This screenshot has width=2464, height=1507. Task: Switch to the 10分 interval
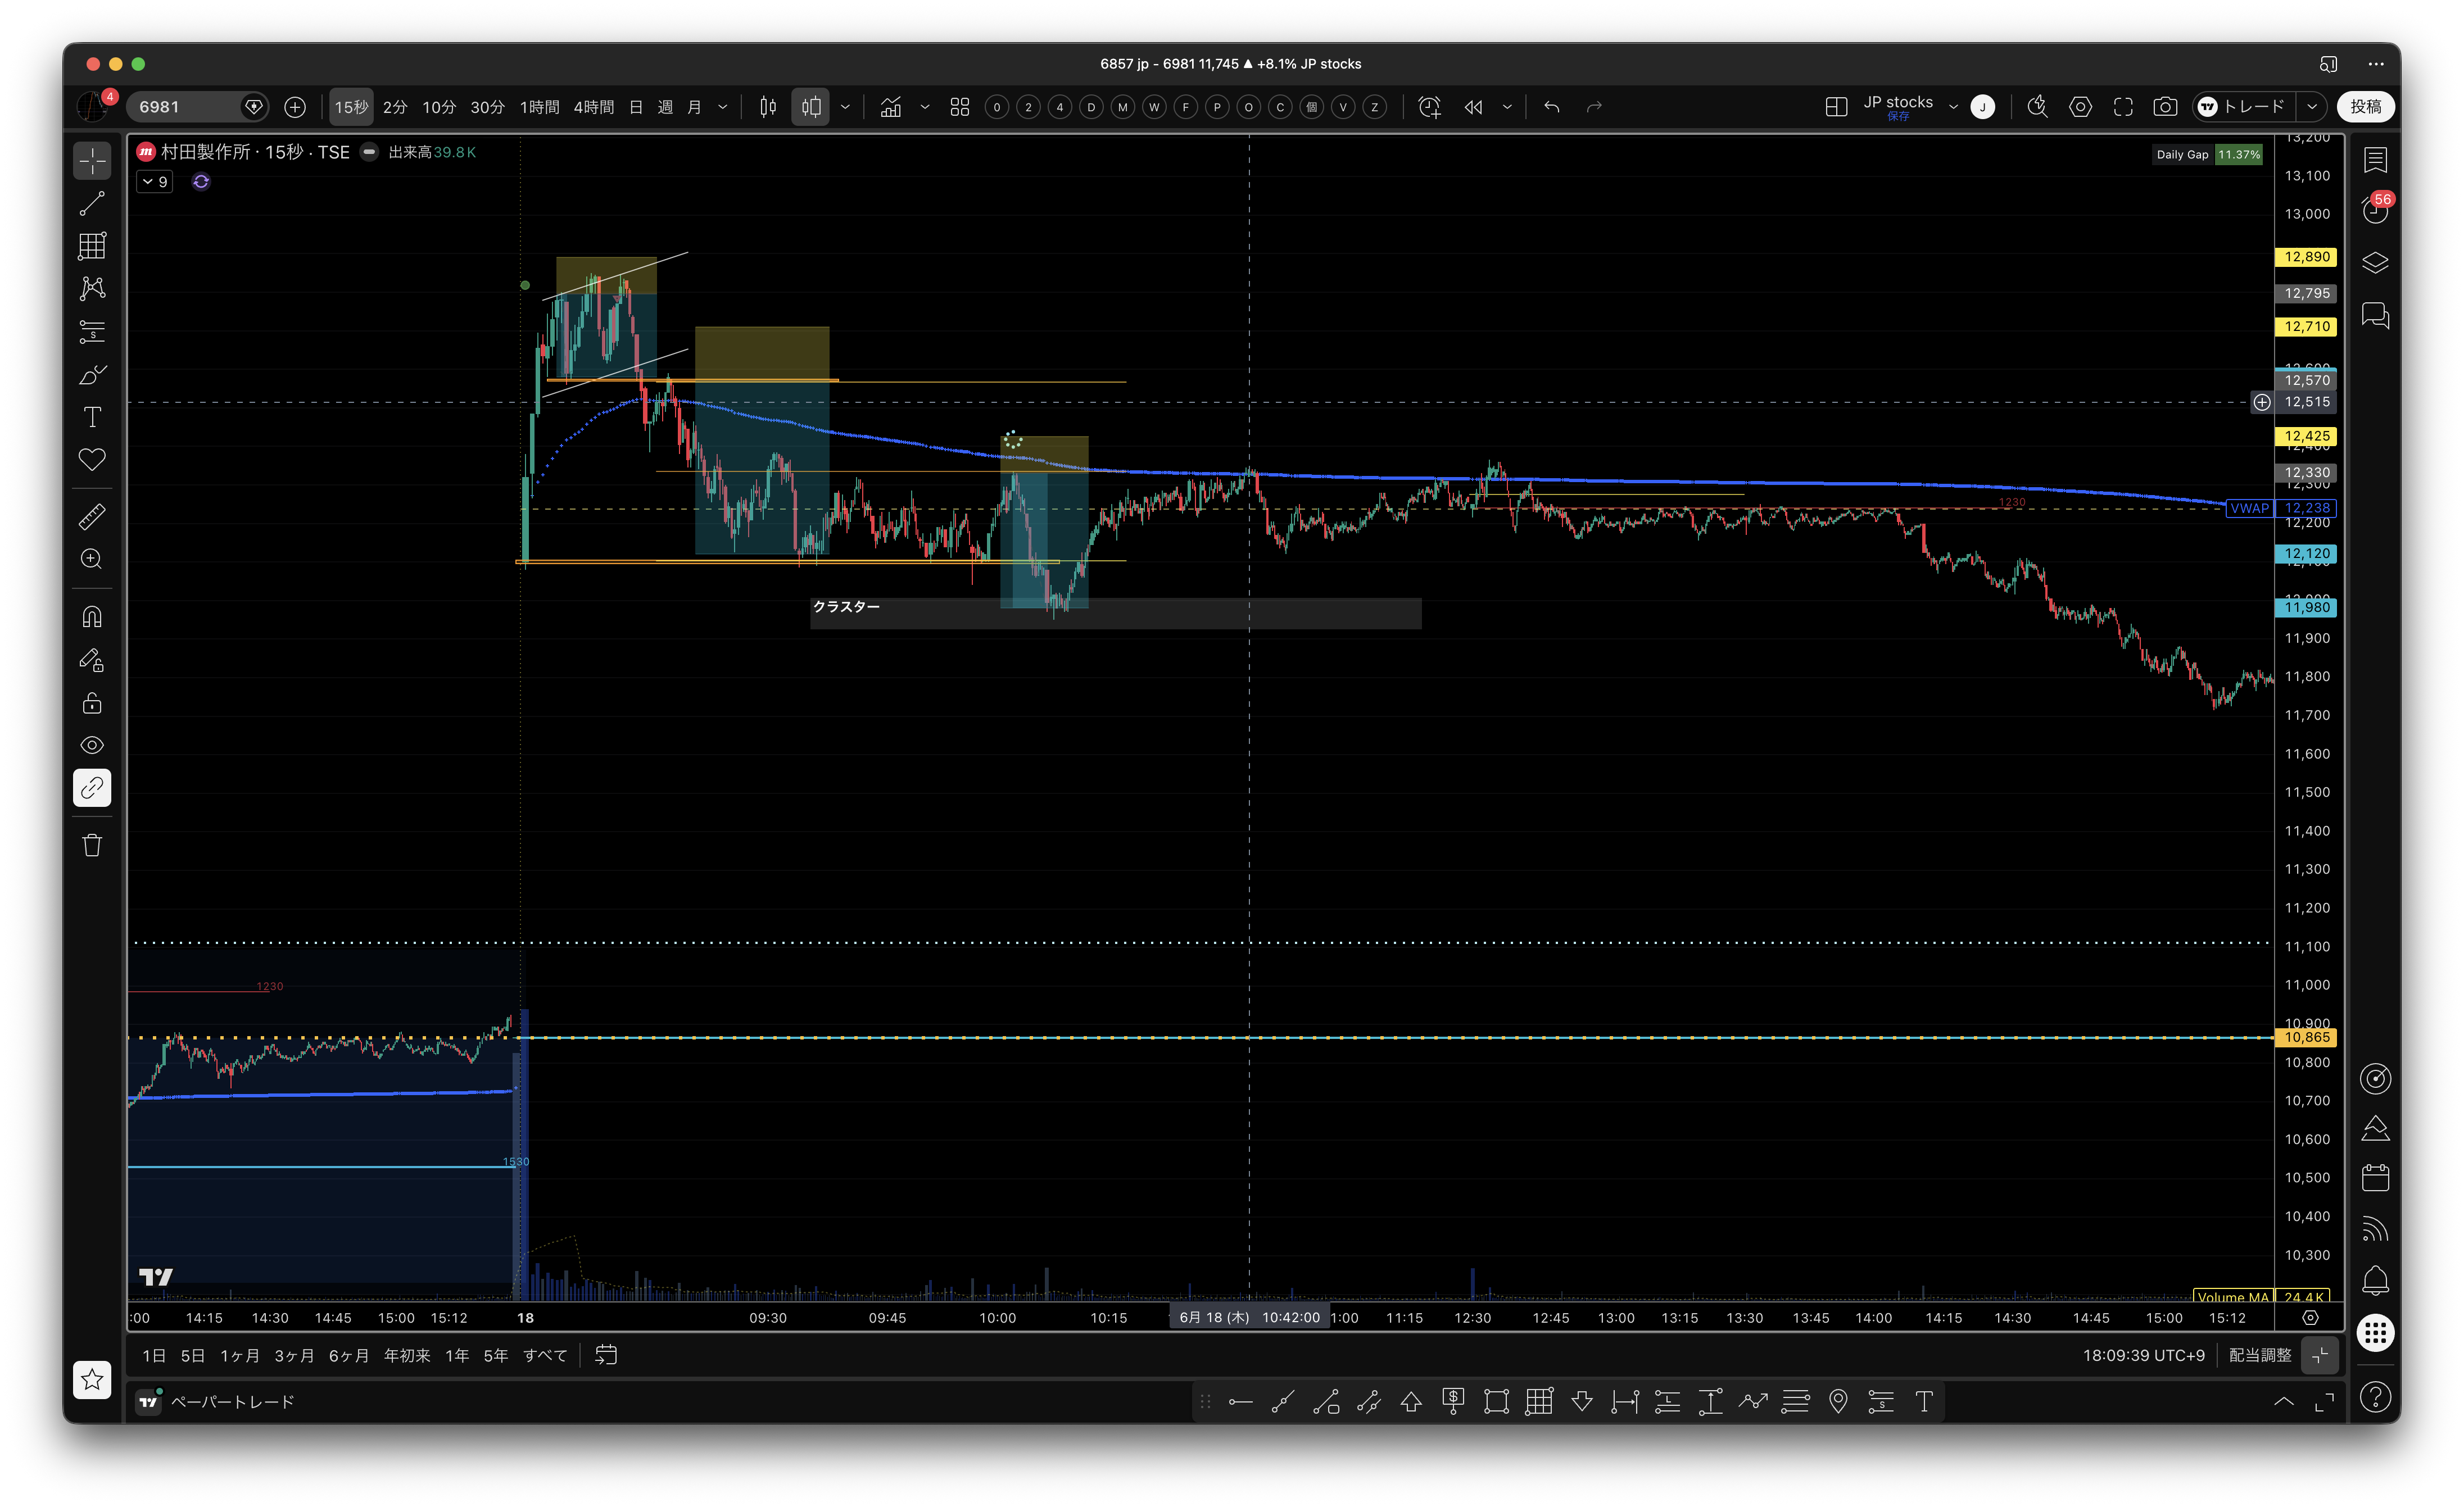(439, 107)
